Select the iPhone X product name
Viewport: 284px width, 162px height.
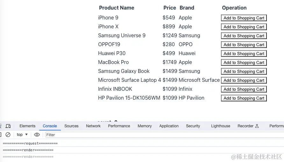click(108, 26)
